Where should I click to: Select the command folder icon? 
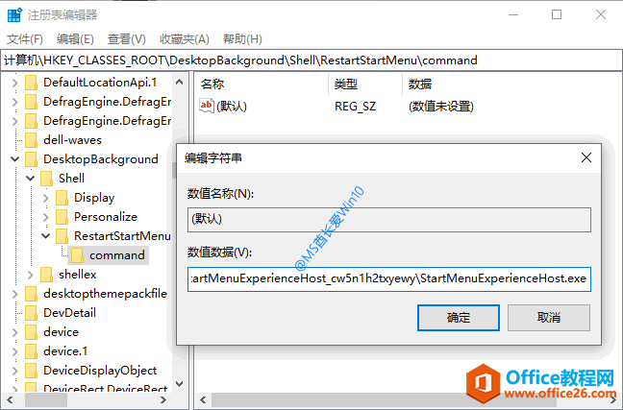(x=77, y=255)
